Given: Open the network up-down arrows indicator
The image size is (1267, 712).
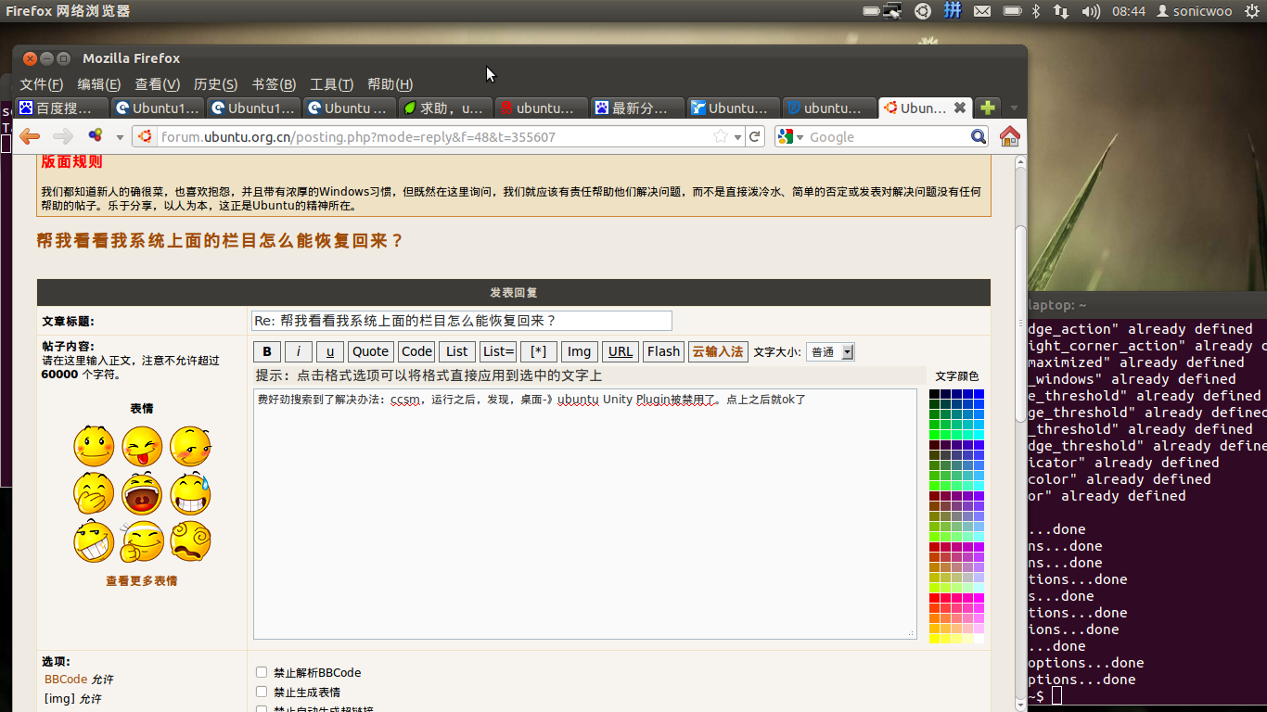Looking at the screenshot, I should pos(1061,11).
